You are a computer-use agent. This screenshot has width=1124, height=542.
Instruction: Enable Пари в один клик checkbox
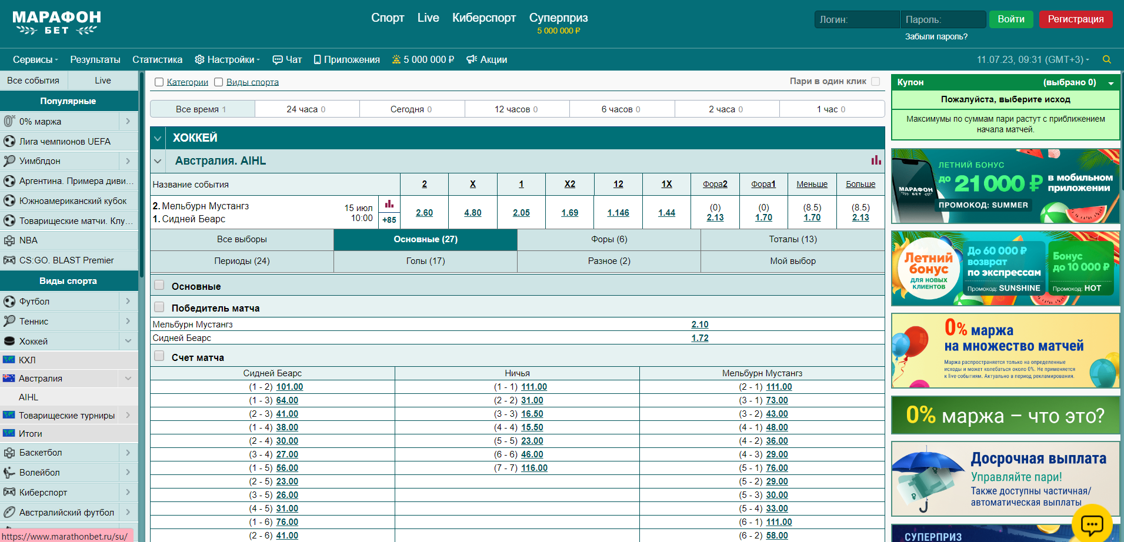click(875, 81)
